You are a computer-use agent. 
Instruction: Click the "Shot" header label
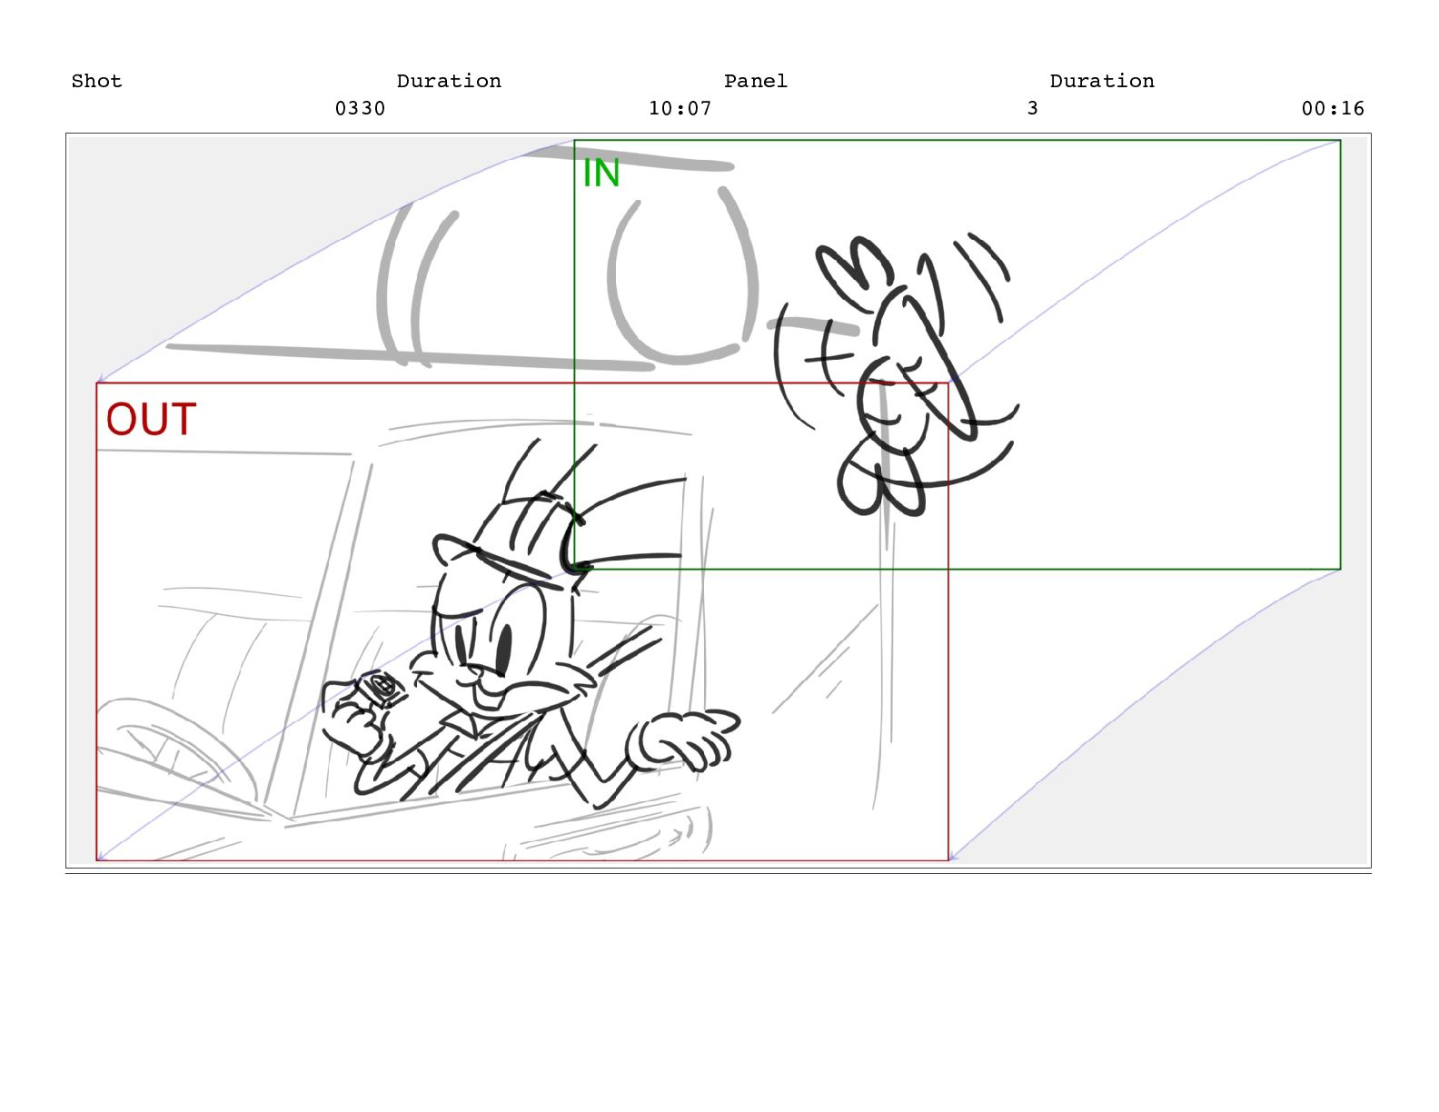pyautogui.click(x=96, y=81)
